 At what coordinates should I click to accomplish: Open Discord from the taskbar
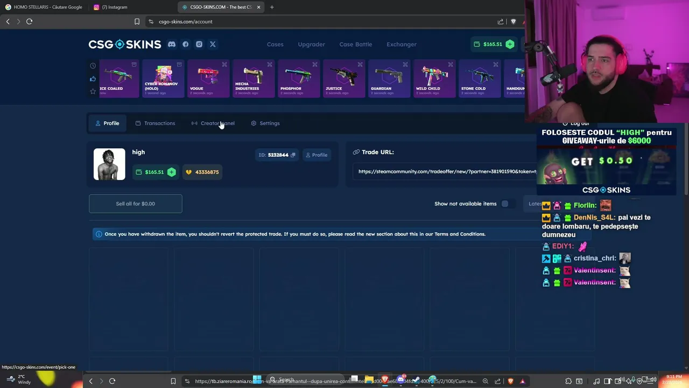click(401, 380)
